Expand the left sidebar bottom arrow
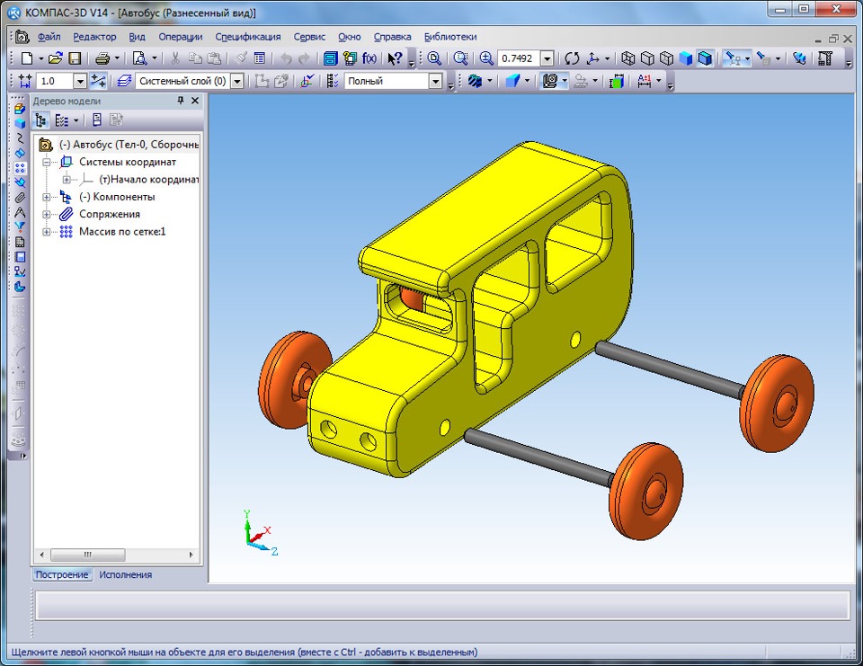Viewport: 863px width, 666px height. click(22, 457)
